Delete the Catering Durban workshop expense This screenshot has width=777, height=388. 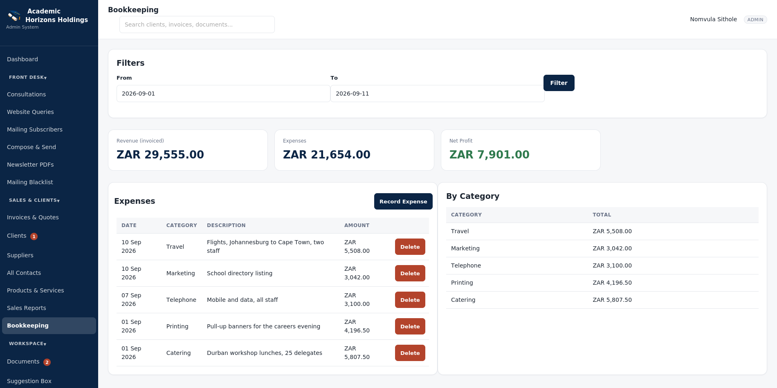[410, 353]
